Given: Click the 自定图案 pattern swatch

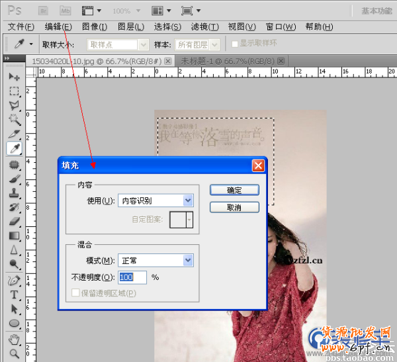Looking at the screenshot, I should 182,220.
